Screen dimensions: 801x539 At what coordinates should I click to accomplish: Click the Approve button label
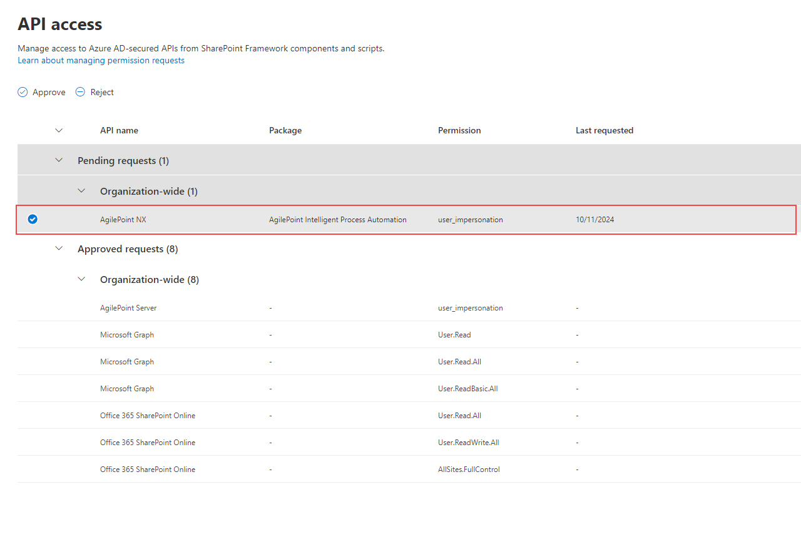[x=49, y=92]
